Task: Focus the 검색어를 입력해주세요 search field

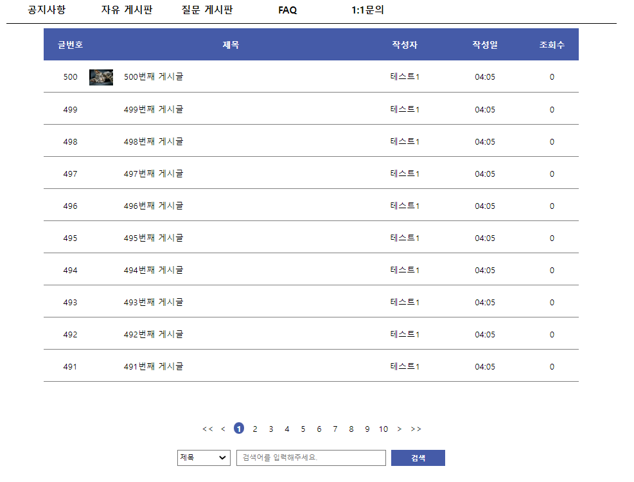Action: [x=311, y=458]
